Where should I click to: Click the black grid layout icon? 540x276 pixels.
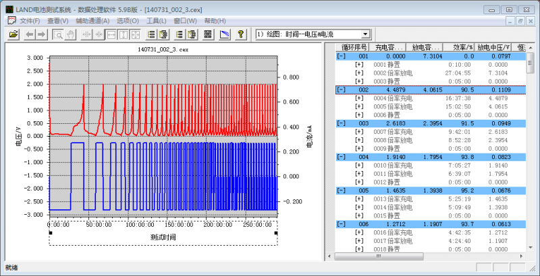[x=208, y=34]
